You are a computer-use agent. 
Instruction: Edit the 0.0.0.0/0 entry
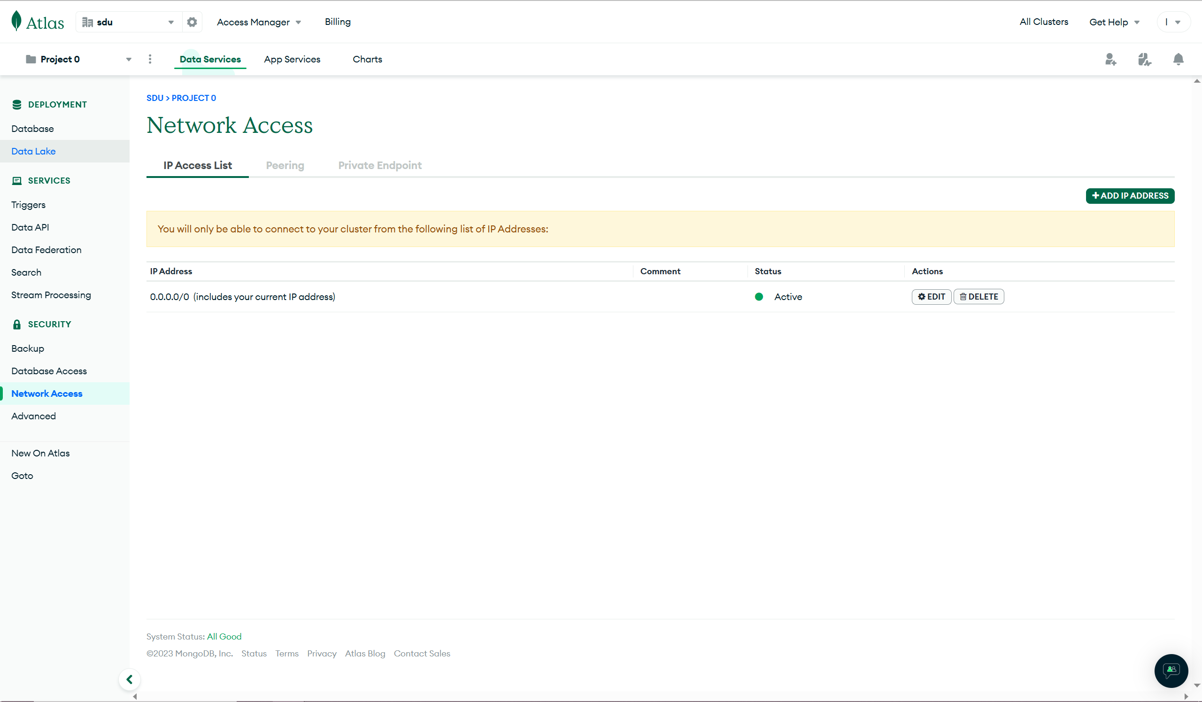(931, 297)
